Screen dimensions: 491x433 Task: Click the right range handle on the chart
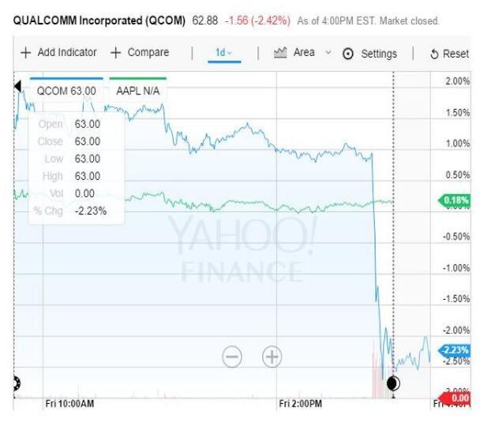pos(393,383)
